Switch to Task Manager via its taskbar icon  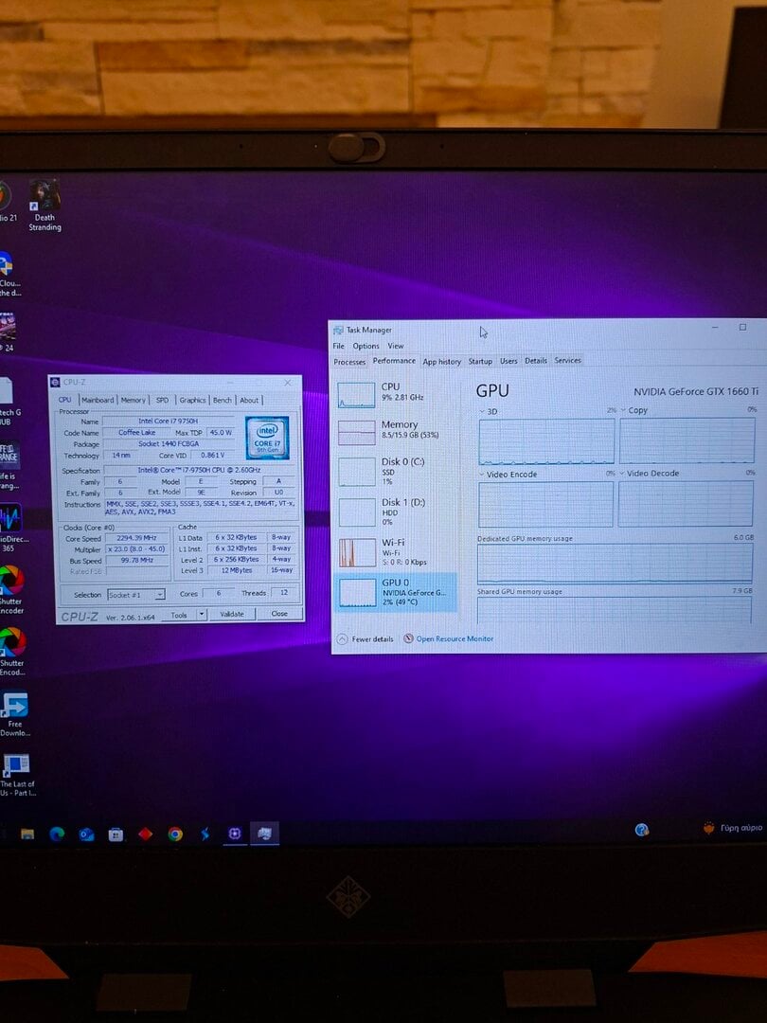[x=264, y=834]
